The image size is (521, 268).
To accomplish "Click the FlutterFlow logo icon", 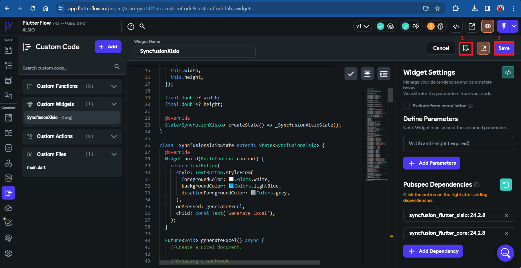I will pyautogui.click(x=9, y=26).
